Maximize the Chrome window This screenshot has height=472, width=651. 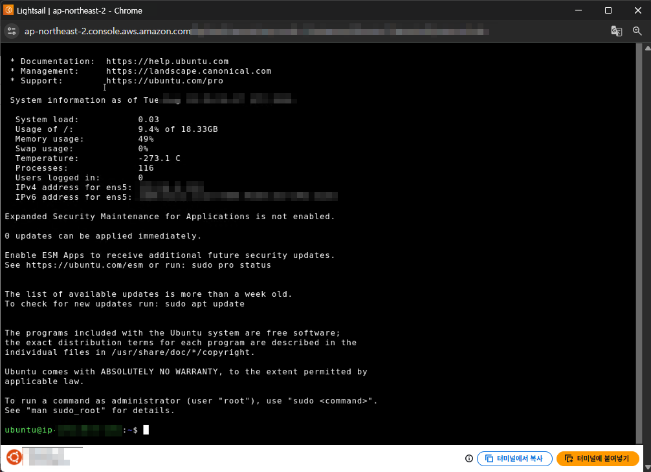[608, 10]
